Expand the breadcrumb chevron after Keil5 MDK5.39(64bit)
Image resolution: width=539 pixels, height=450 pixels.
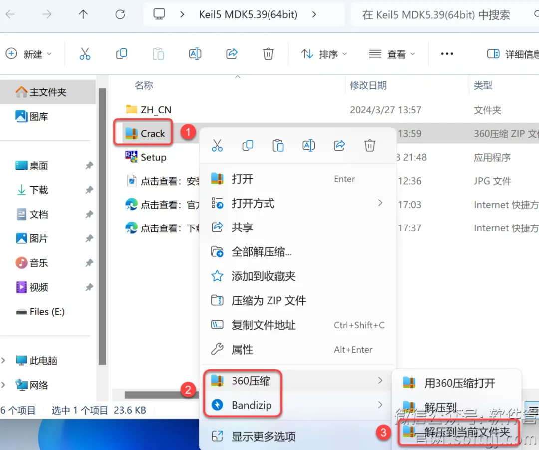pos(314,14)
